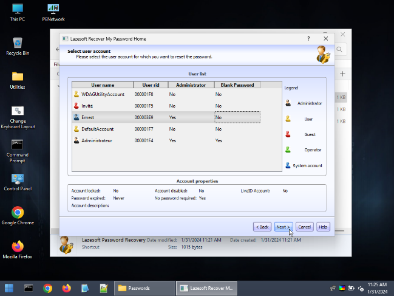This screenshot has width=394, height=296.
Task: Open Control Panel desktop shortcut
Action: click(18, 182)
